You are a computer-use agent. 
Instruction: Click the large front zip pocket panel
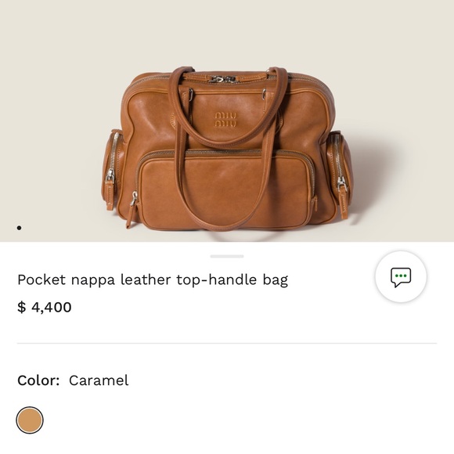pos(225,191)
